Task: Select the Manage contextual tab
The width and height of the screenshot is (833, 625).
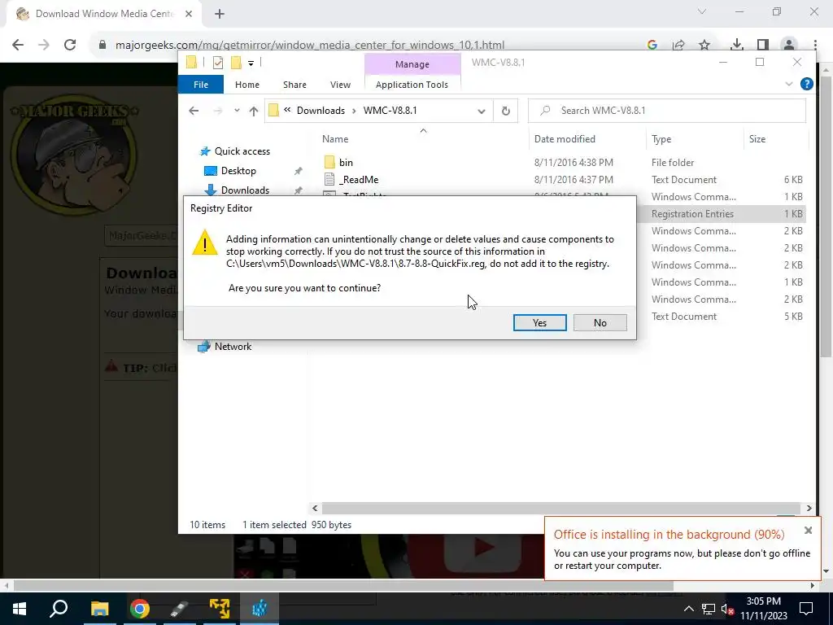Action: coord(412,64)
